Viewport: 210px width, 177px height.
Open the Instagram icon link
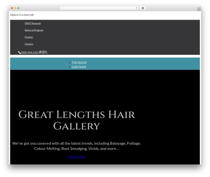(x=43, y=52)
